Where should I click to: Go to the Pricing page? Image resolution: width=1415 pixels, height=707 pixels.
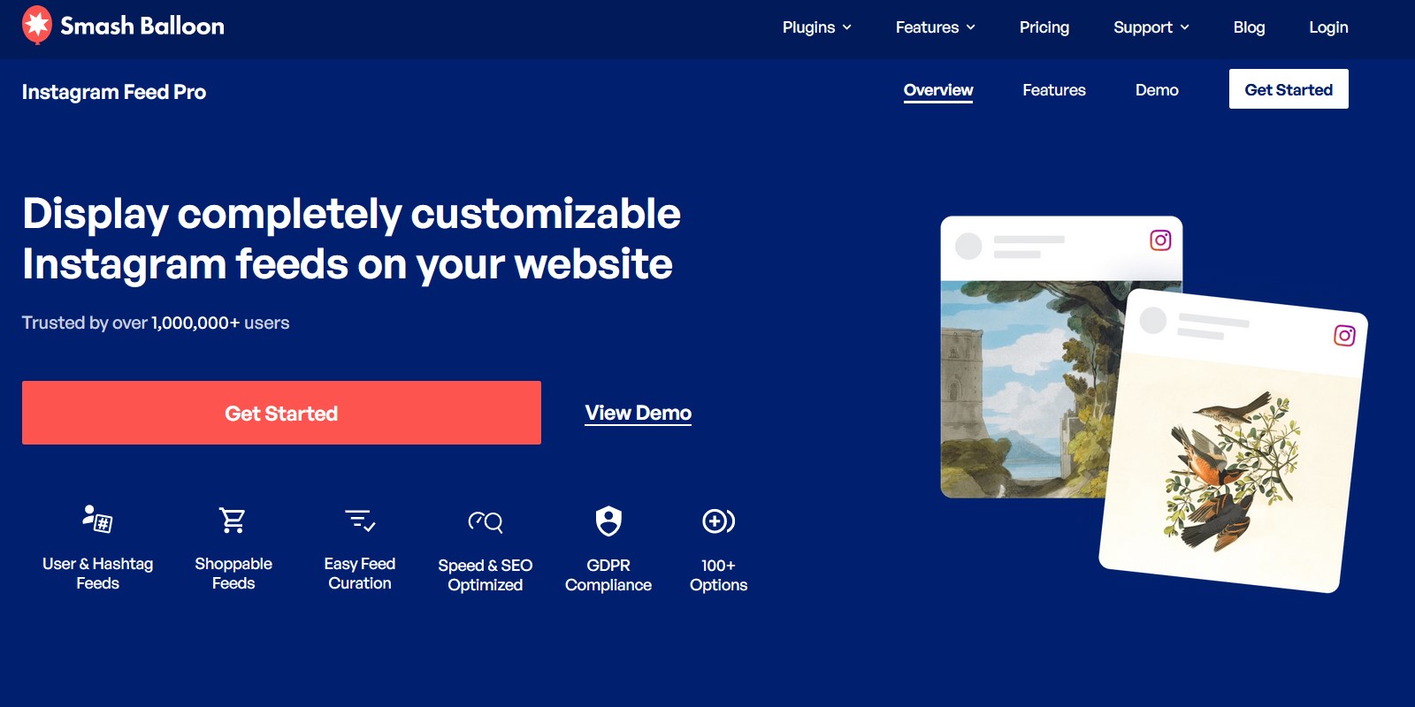point(1044,27)
